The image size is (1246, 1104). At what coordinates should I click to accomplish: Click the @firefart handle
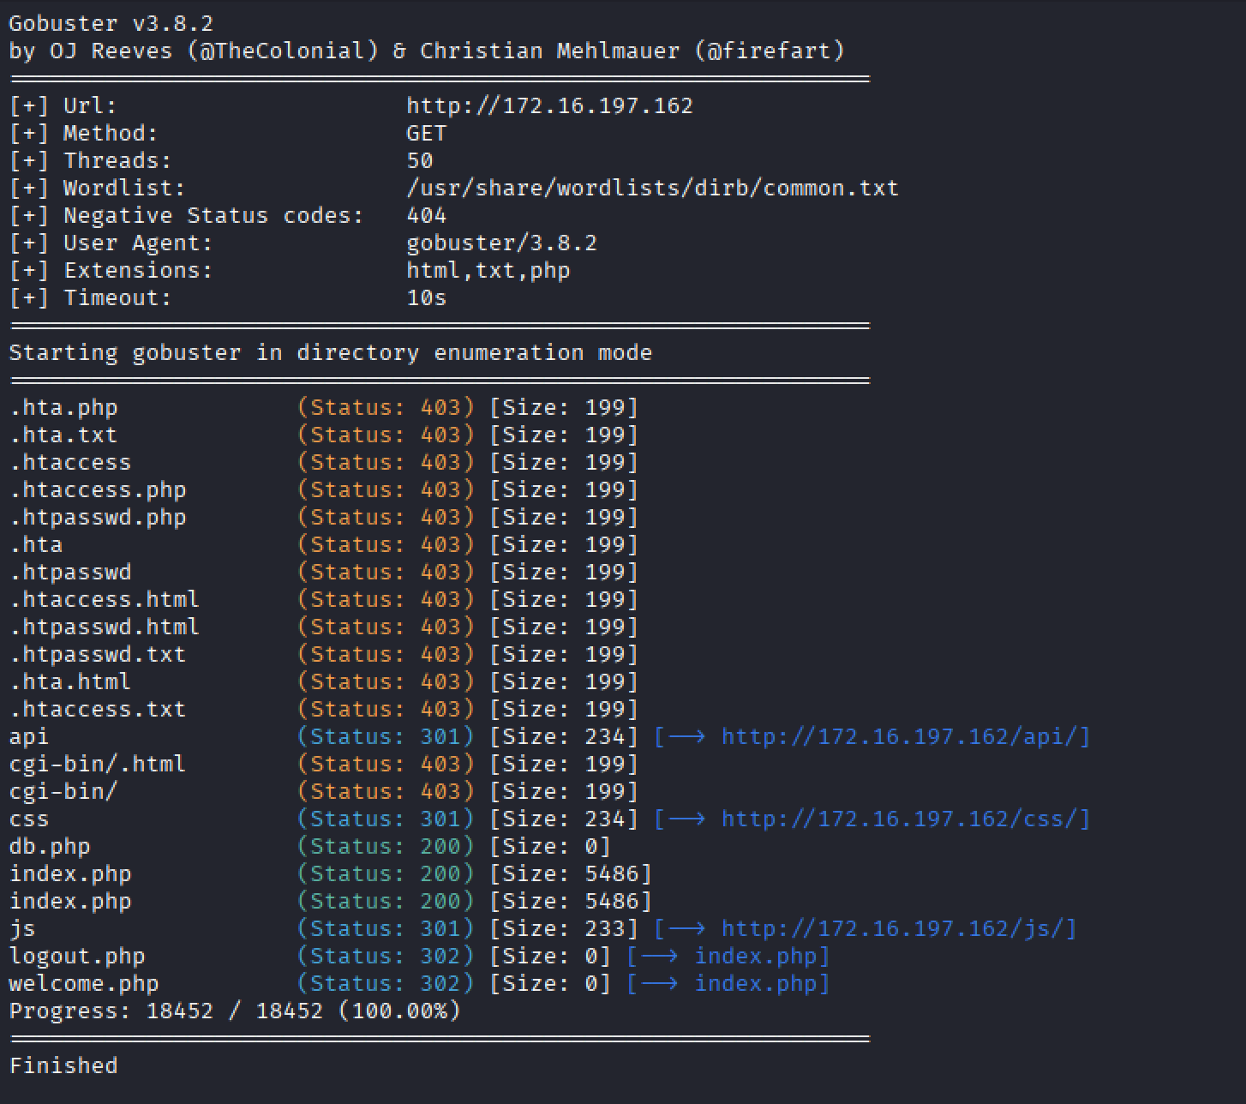pos(770,51)
